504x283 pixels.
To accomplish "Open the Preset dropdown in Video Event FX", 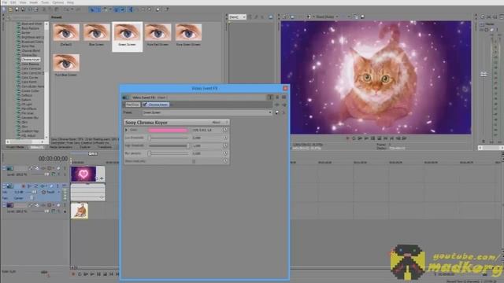I will coord(207,112).
